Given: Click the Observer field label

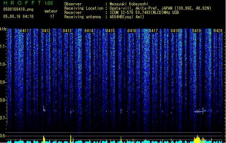Looking at the screenshot, I should tap(73, 4).
